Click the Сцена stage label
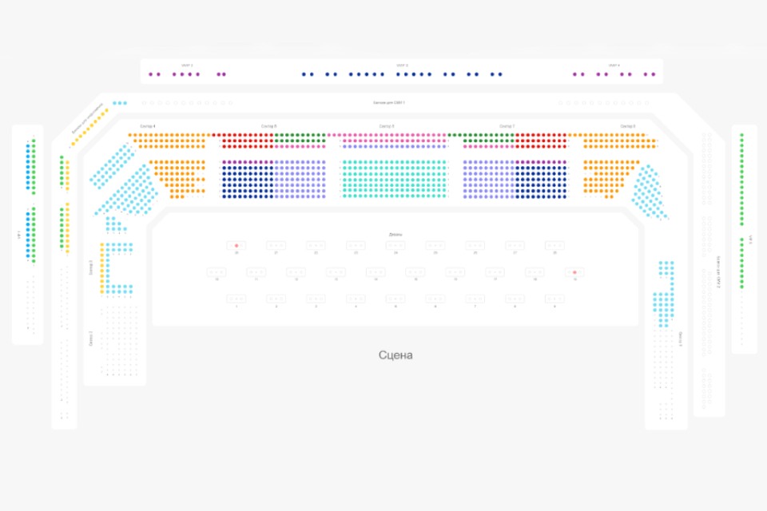 (x=395, y=355)
